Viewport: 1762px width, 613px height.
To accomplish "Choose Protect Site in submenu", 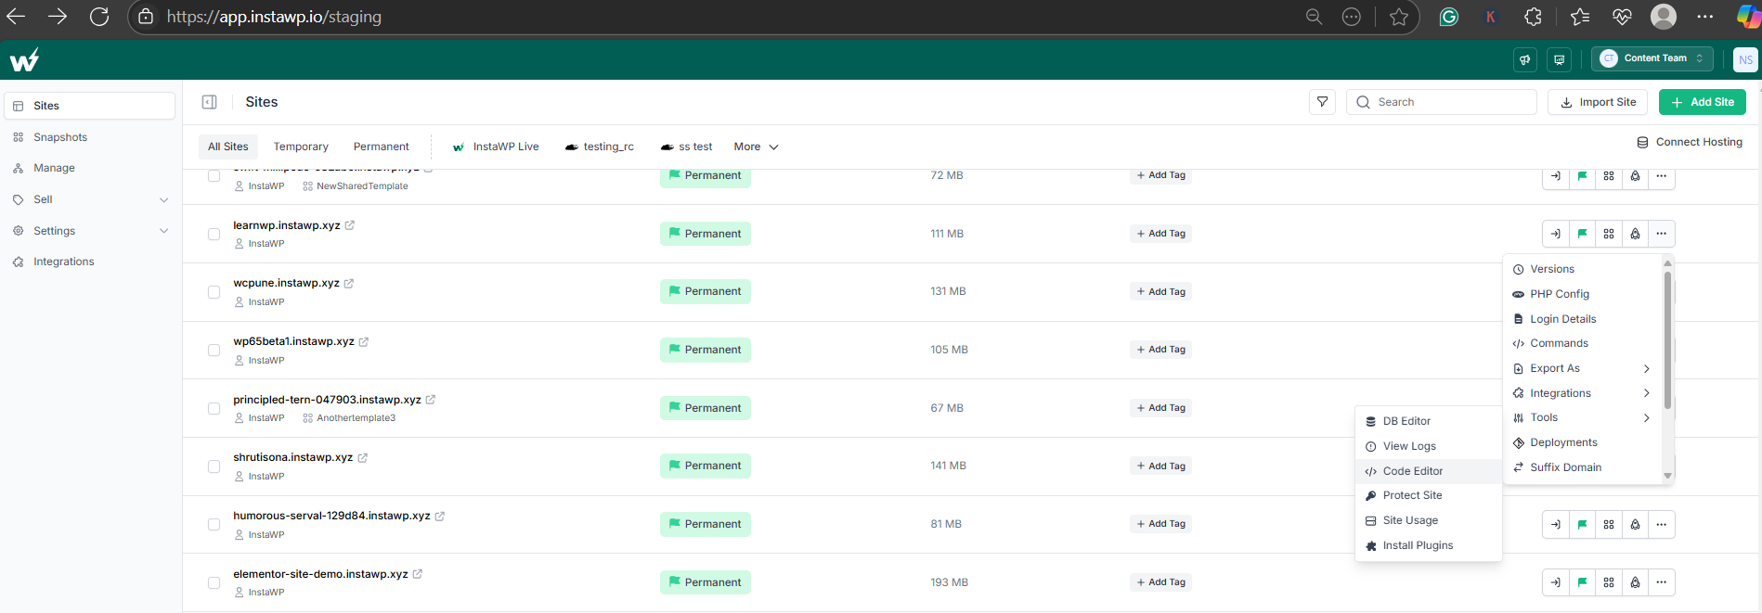I will pos(1429,495).
